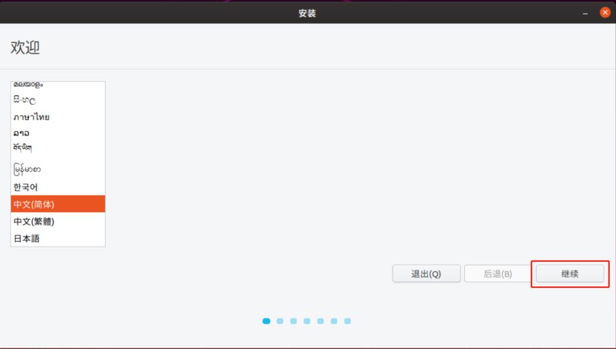Click the second progress indicator dot
Image resolution: width=616 pixels, height=349 pixels.
pos(281,320)
